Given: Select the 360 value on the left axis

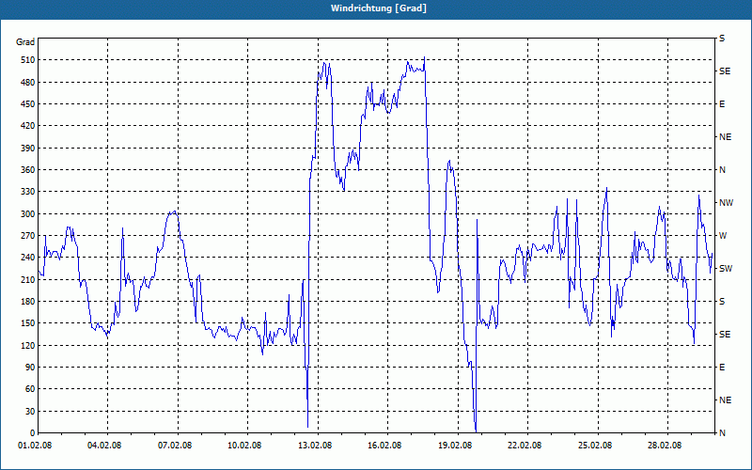Looking at the screenshot, I should tap(27, 170).
